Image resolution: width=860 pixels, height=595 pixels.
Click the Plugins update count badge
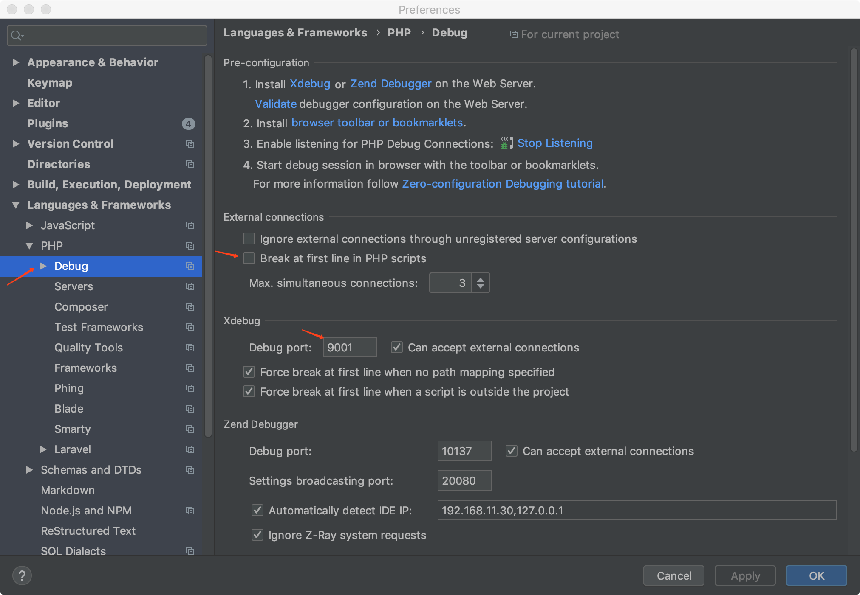pos(188,123)
